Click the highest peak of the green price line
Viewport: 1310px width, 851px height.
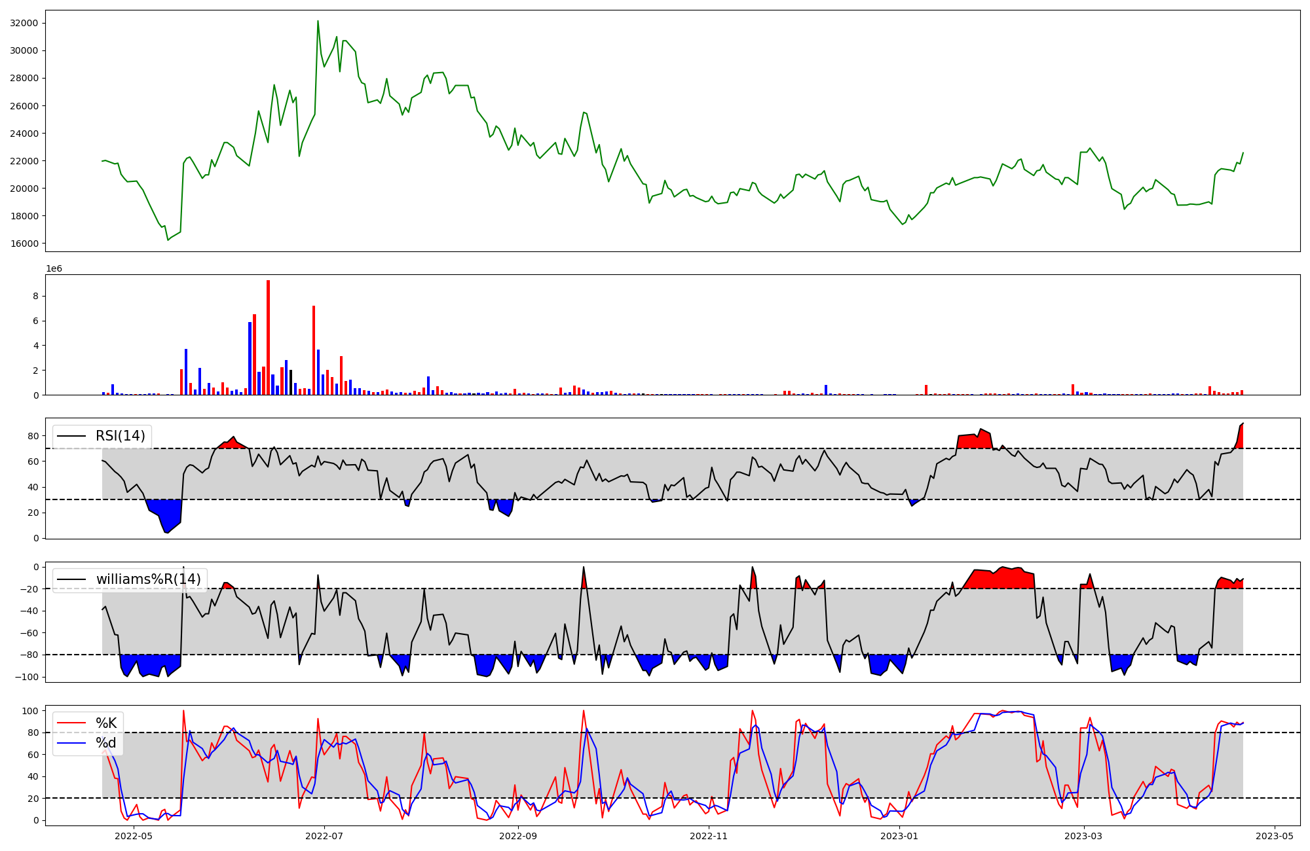318,22
